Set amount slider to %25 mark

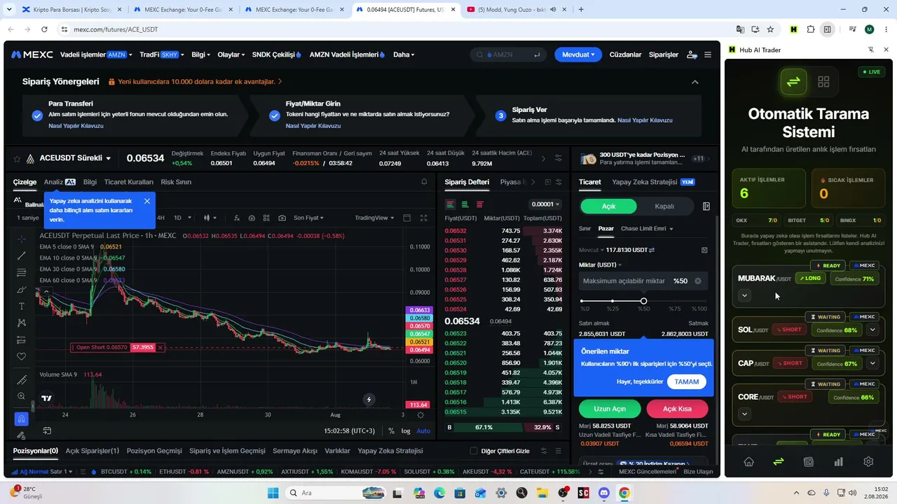[612, 301]
